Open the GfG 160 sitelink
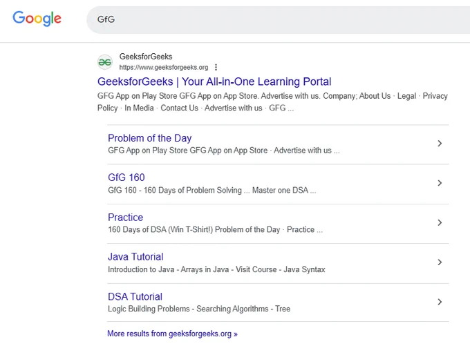Viewport: 470px width, 346px height. (x=126, y=177)
